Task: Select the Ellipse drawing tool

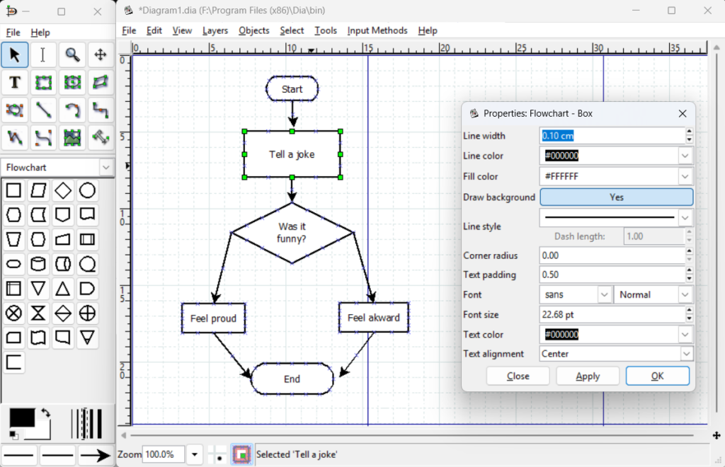Action: point(72,83)
